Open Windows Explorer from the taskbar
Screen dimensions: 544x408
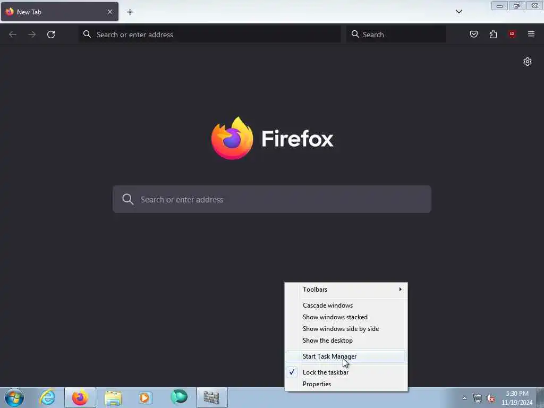click(x=113, y=397)
